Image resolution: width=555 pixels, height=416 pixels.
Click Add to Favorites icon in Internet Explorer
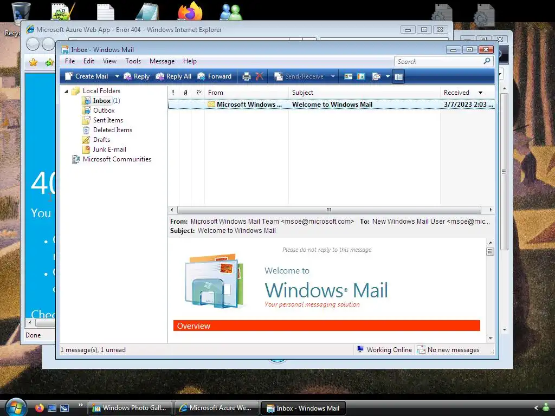(49, 63)
